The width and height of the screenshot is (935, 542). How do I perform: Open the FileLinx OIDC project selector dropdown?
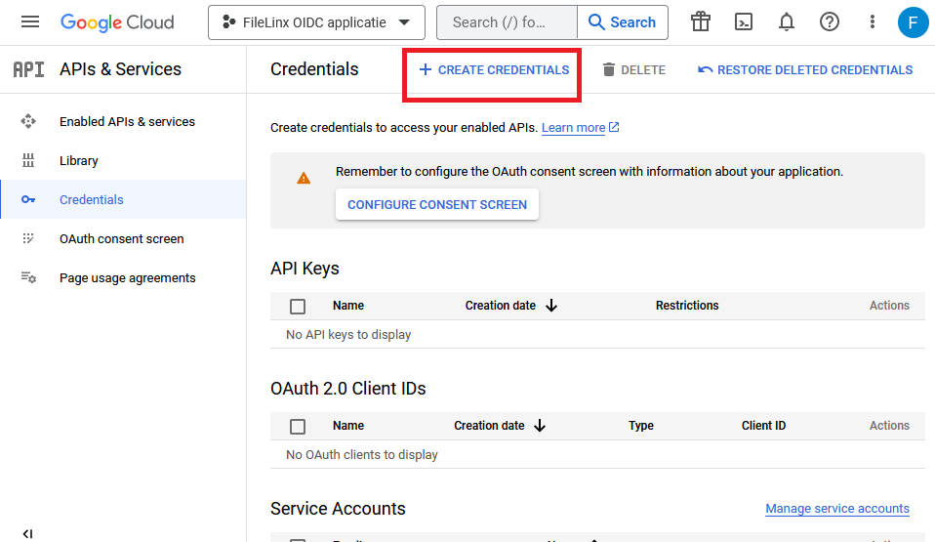[316, 22]
